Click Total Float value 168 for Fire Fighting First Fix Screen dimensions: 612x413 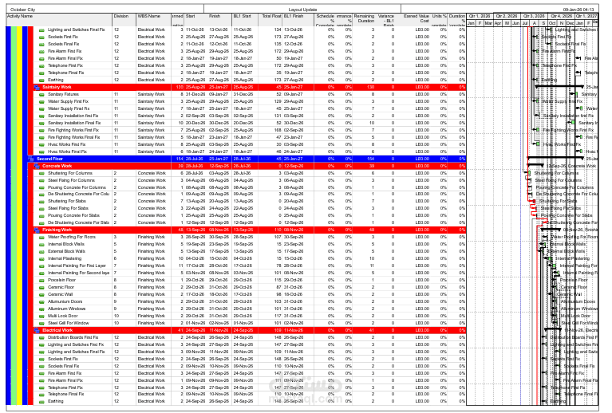pos(278,130)
